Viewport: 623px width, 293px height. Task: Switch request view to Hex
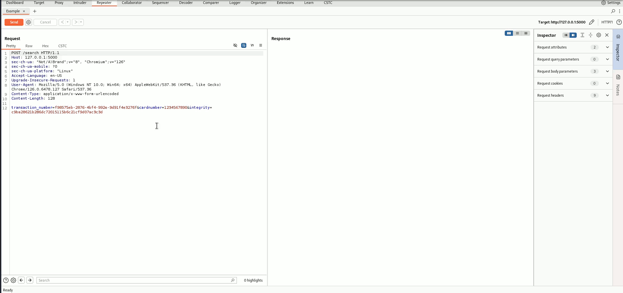pyautogui.click(x=45, y=46)
